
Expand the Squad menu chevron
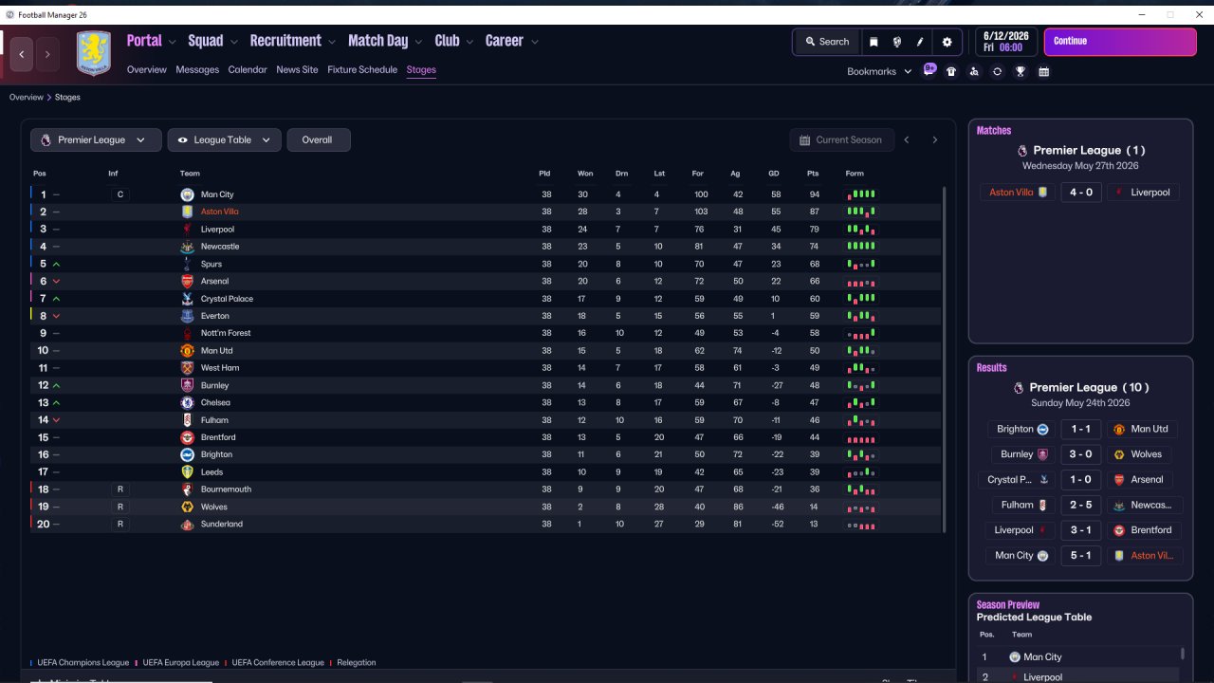(x=233, y=42)
